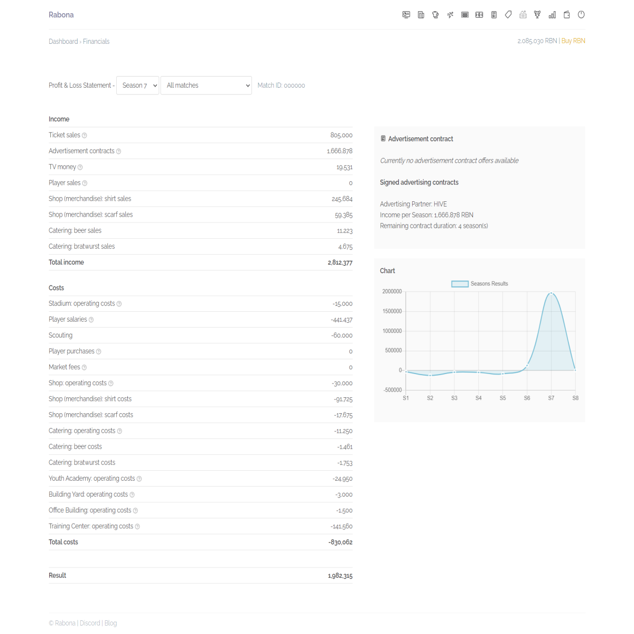Open the football pitch icon
The height and width of the screenshot is (634, 634).
[479, 15]
